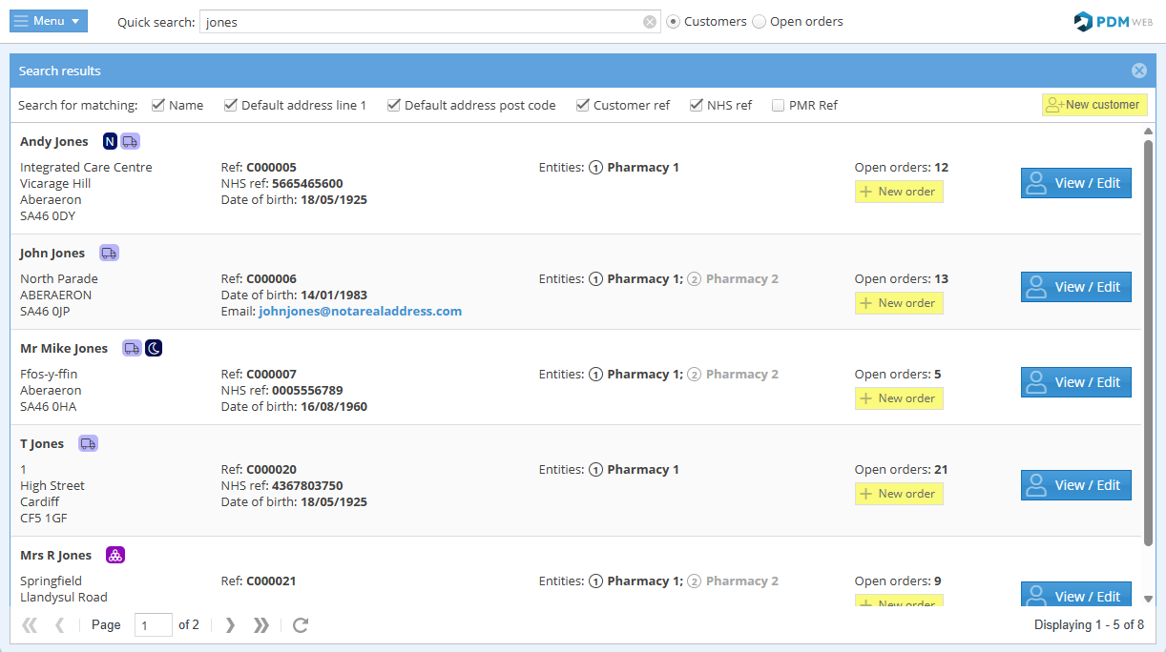Click the results list vertical scrollbar
Viewport: 1166px width, 652px height.
(1148, 343)
